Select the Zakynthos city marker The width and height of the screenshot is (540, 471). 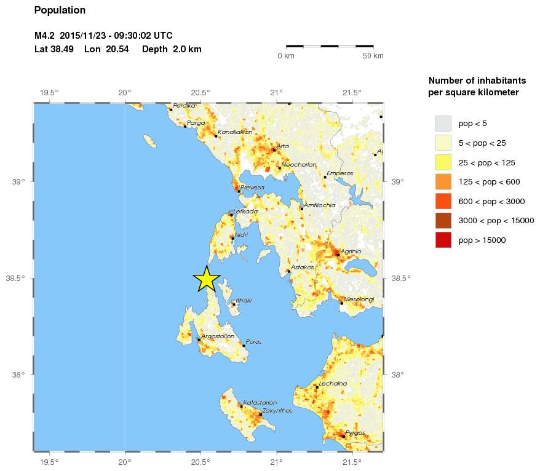260,414
